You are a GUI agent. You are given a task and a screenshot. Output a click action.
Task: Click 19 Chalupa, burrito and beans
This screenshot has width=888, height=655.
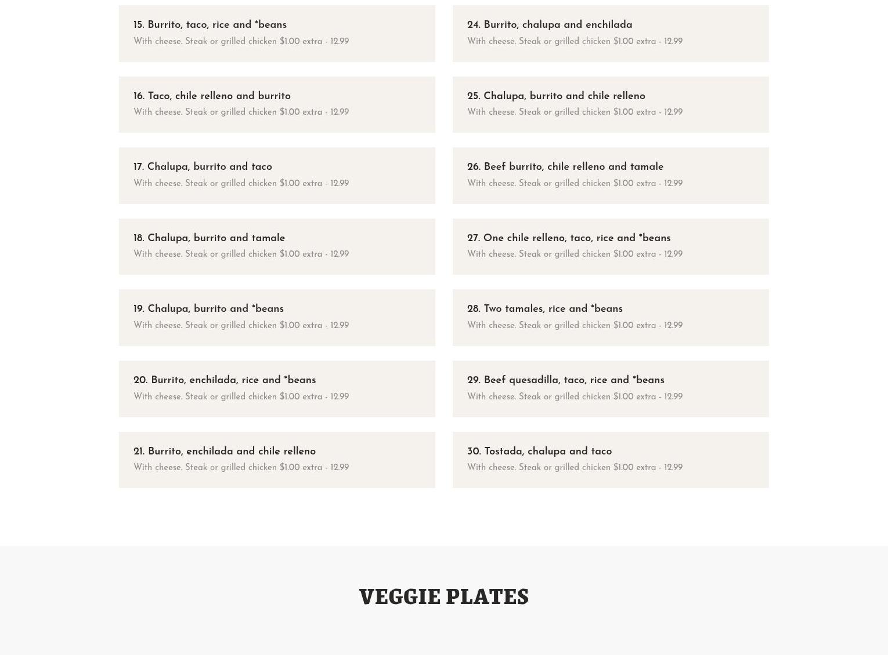277,318
